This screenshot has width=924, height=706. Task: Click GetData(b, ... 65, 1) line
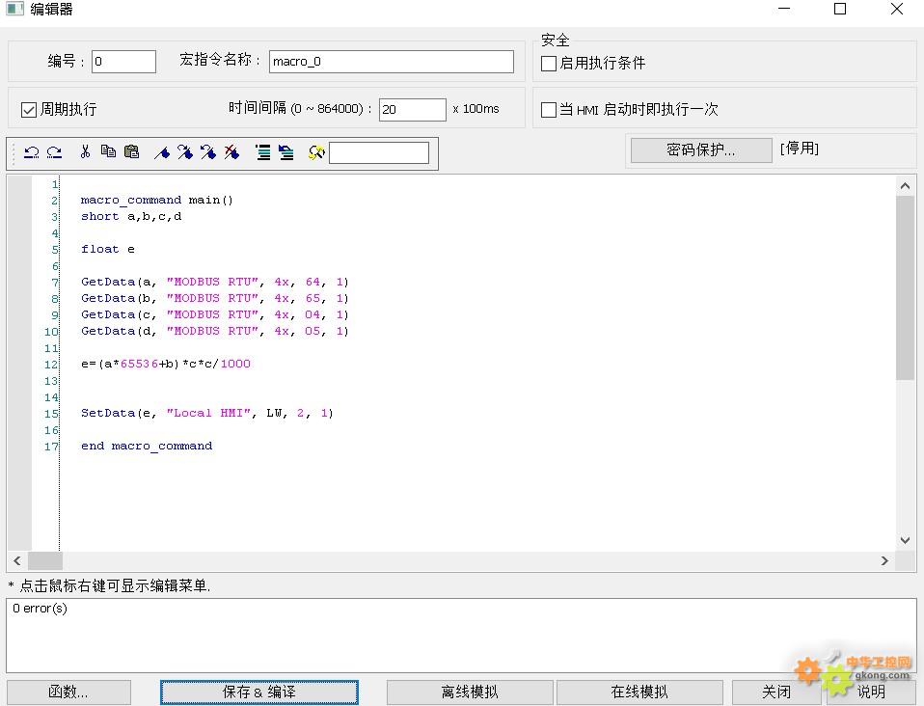coord(214,298)
